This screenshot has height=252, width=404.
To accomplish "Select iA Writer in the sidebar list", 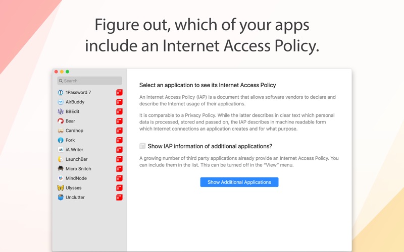I will (x=90, y=150).
